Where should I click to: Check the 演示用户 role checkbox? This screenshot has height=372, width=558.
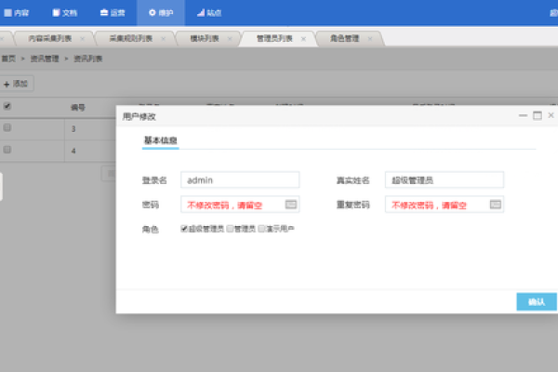point(261,229)
